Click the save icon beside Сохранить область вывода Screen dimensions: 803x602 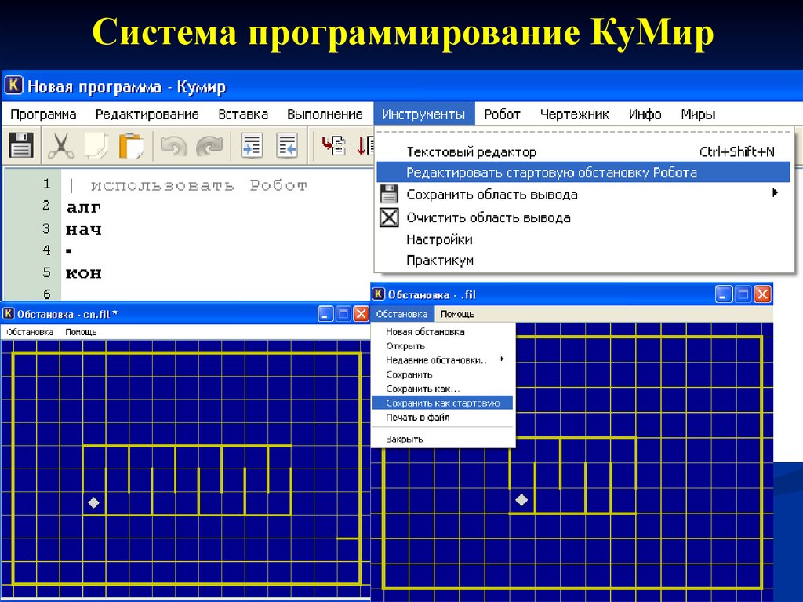pos(389,195)
